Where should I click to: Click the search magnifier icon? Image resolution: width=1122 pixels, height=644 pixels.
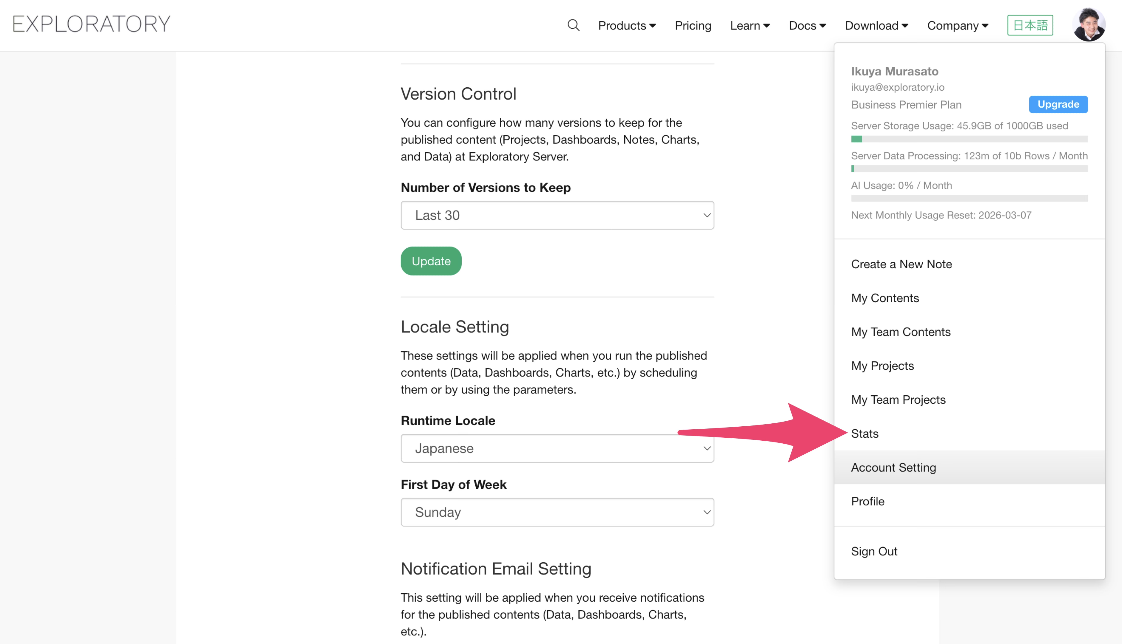(573, 25)
